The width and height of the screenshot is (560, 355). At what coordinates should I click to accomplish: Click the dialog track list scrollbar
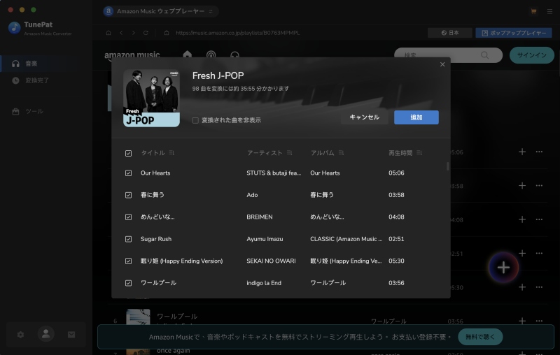(447, 166)
